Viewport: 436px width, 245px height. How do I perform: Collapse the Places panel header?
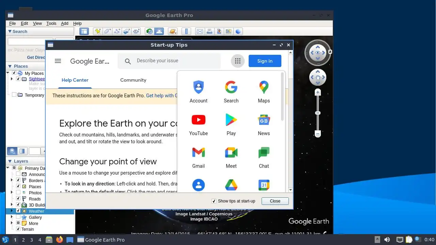click(x=26, y=66)
